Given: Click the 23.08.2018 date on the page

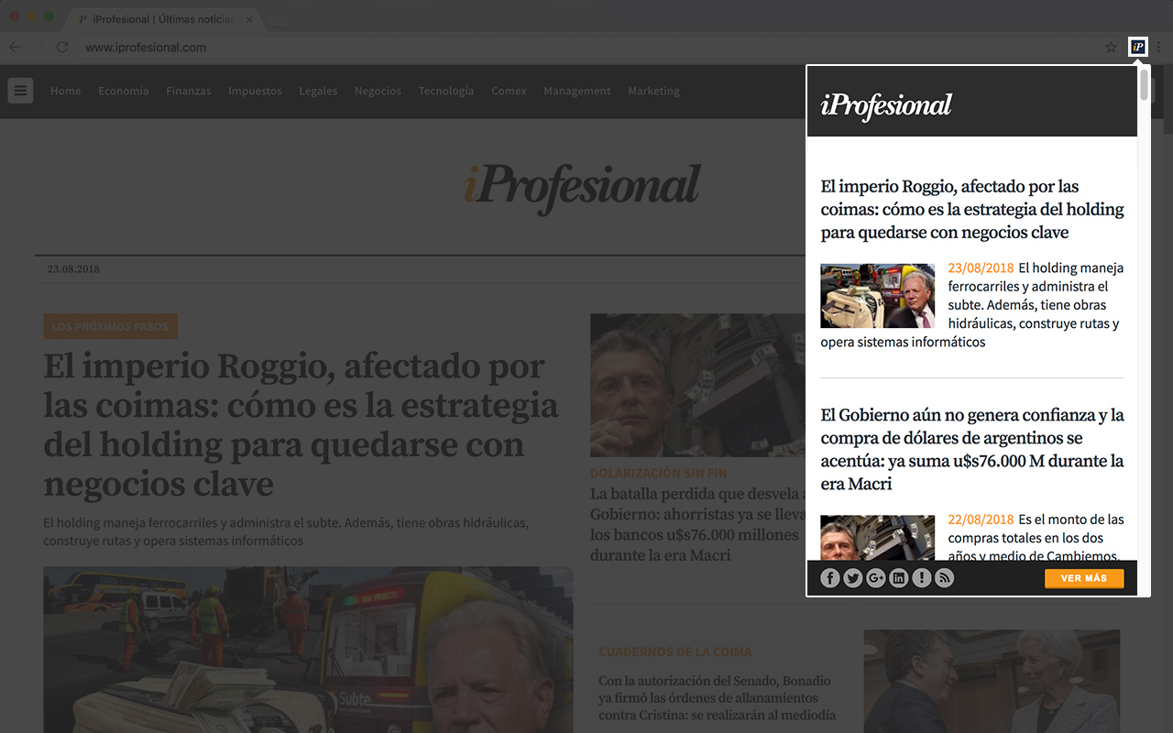Looking at the screenshot, I should pos(73,269).
